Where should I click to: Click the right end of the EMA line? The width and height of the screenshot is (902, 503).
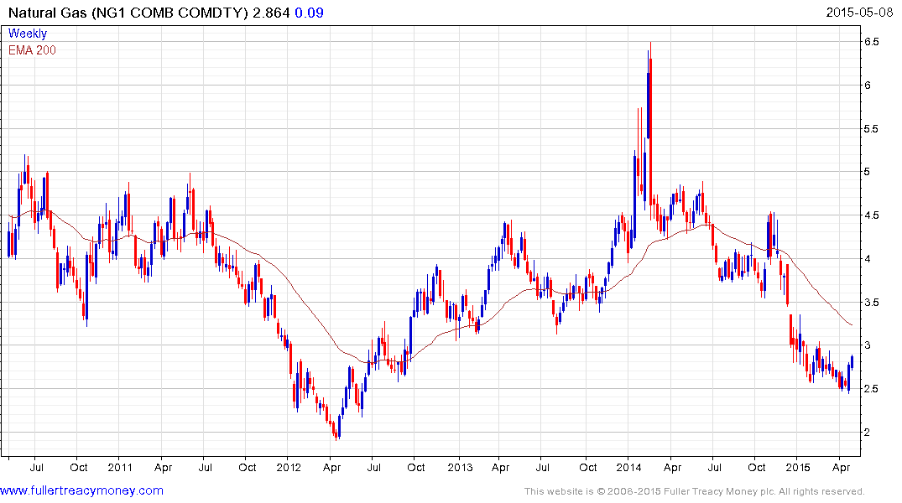852,324
